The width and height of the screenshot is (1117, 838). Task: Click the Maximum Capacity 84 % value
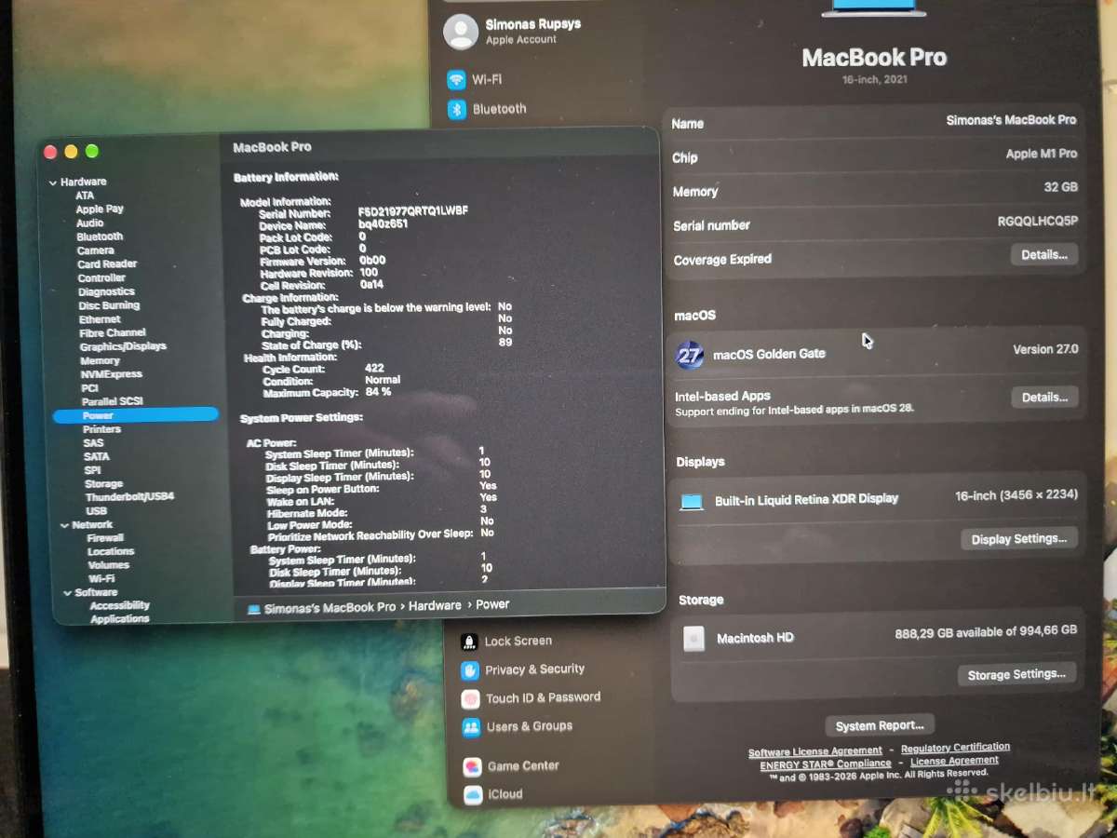377,392
